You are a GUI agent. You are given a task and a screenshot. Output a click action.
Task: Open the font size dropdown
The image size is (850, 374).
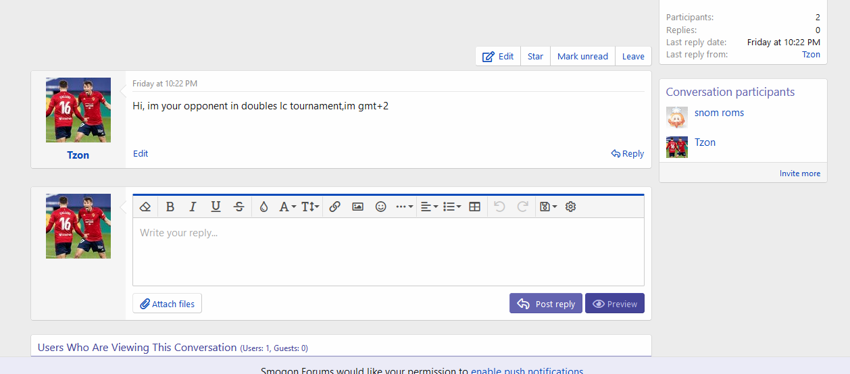point(310,207)
